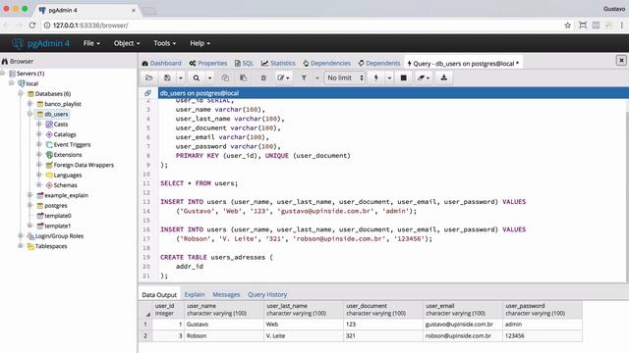Collapse the Servers (1) tree node

click(3, 74)
